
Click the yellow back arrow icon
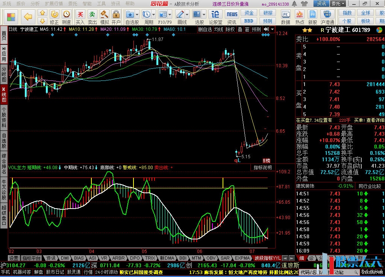pos(28,17)
